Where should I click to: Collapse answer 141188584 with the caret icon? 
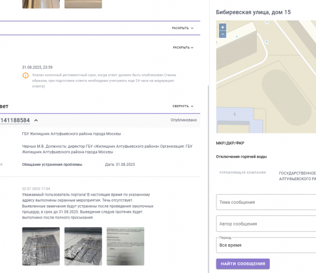(x=36, y=121)
